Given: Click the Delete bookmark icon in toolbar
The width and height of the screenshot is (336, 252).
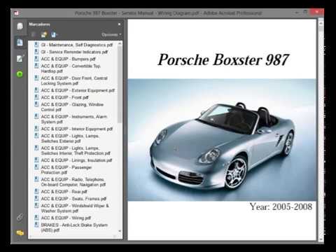Looking at the screenshot, I should (34, 35).
